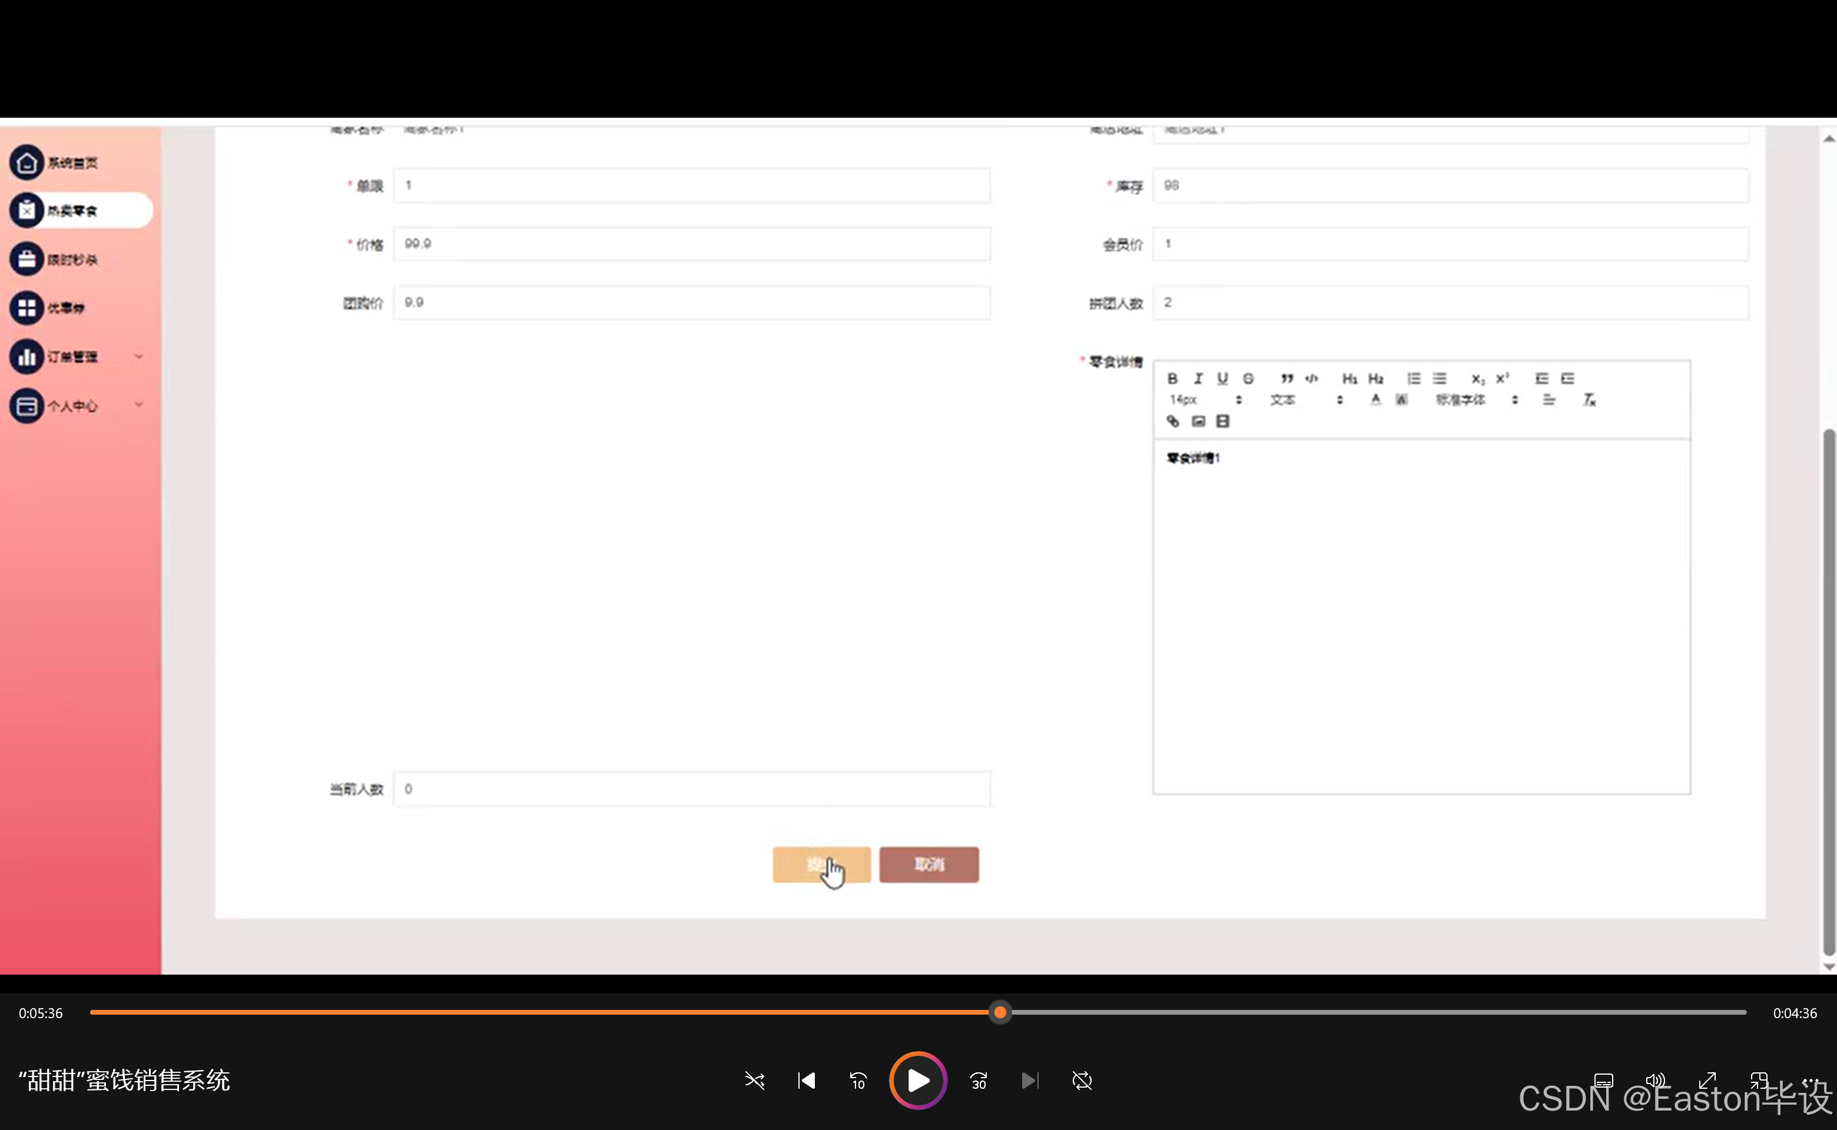Open the text alignment options
The height and width of the screenshot is (1130, 1837).
1548,400
